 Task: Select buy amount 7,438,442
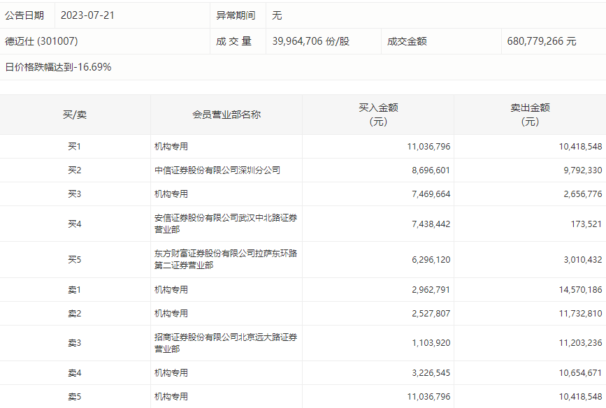pos(431,224)
